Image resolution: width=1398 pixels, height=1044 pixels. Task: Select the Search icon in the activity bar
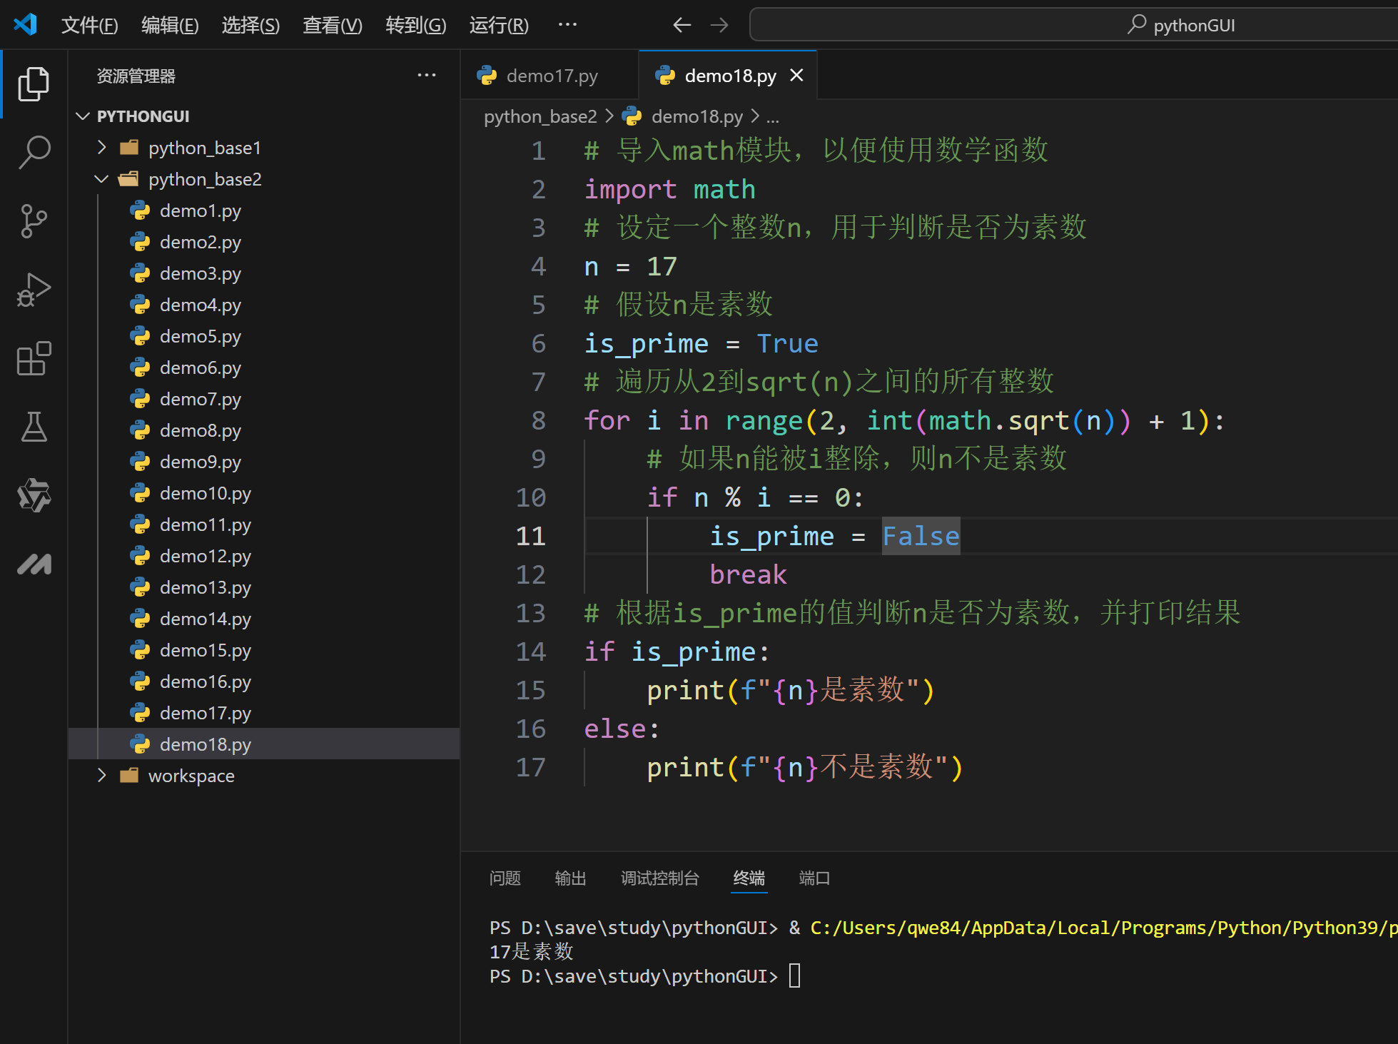[34, 152]
